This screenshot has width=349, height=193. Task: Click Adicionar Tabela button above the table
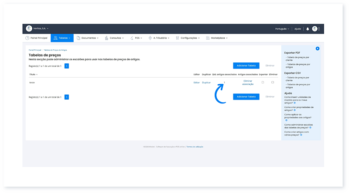pos(246,65)
